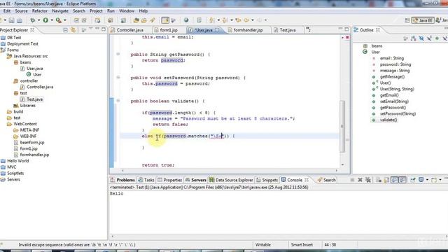Toggle Show Console on Standard Out
Screen dimensions: 448x252
(395, 180)
